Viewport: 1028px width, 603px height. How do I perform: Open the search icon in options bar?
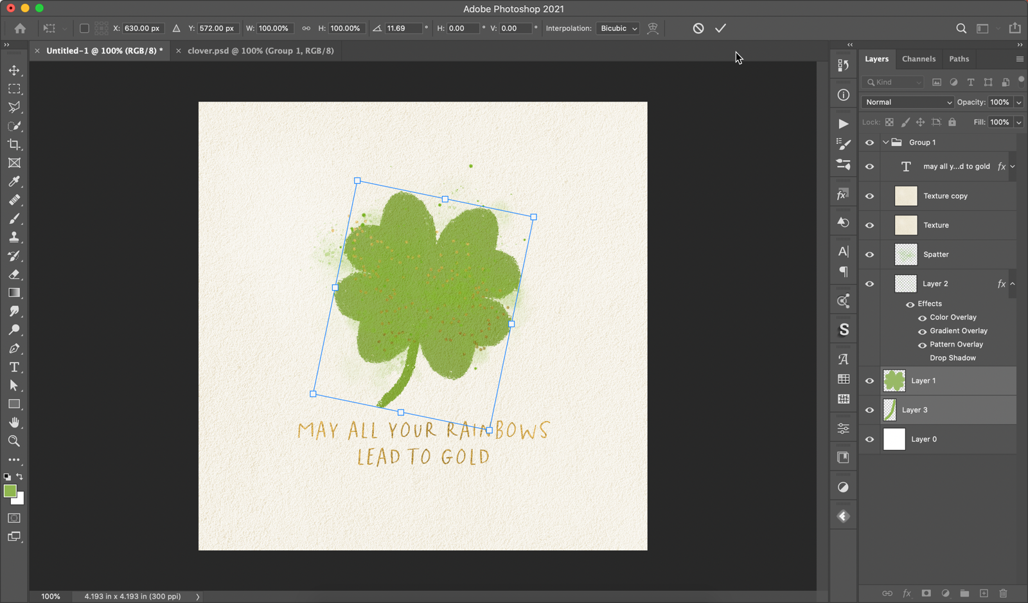[x=961, y=28]
